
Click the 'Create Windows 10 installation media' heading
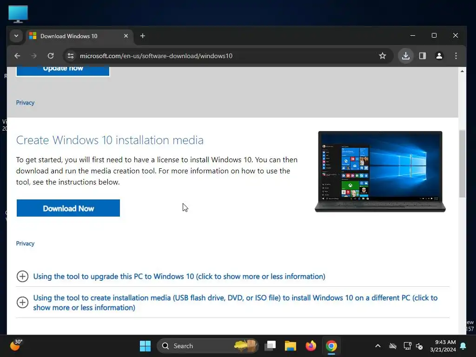[110, 140]
